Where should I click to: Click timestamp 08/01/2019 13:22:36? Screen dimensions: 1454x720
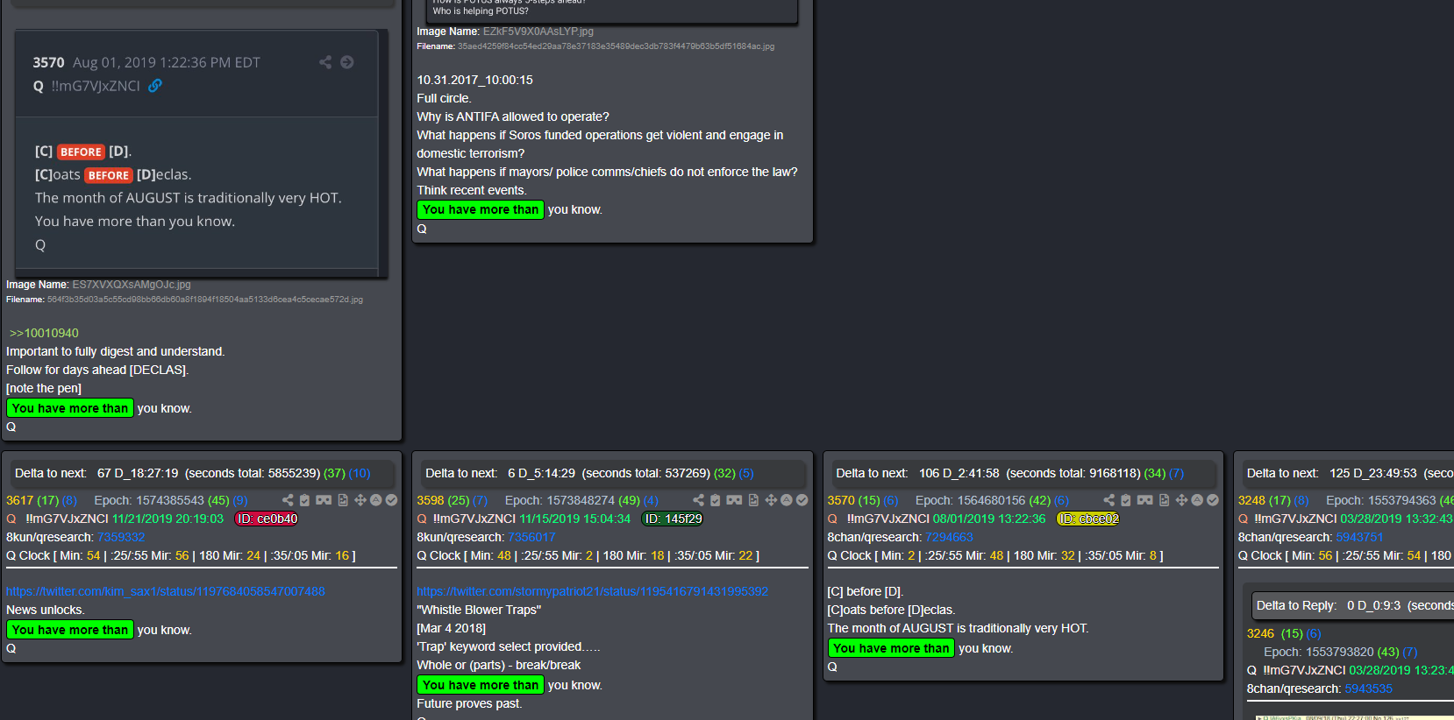click(x=989, y=519)
